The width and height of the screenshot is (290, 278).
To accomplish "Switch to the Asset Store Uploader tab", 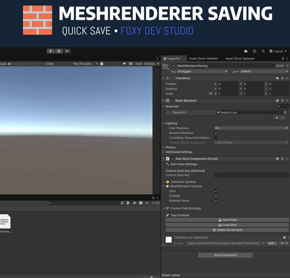I will point(240,58).
